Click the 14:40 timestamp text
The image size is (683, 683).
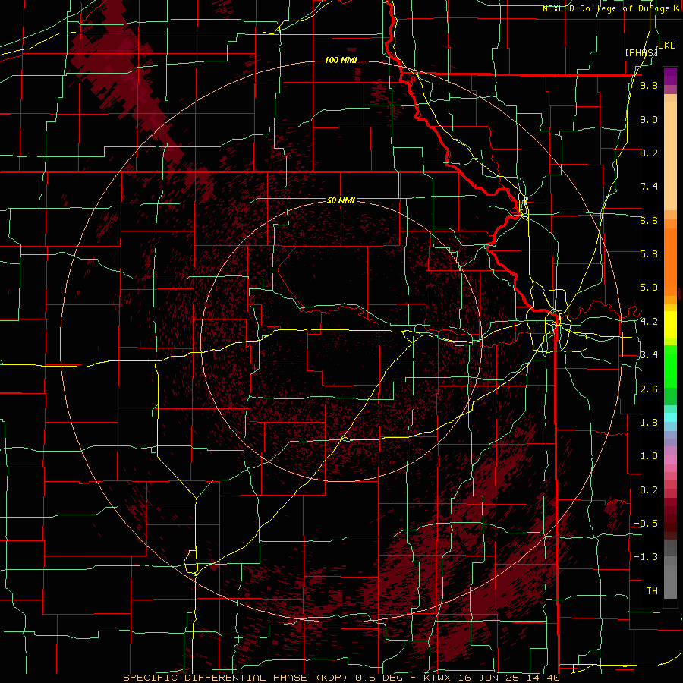pyautogui.click(x=545, y=678)
